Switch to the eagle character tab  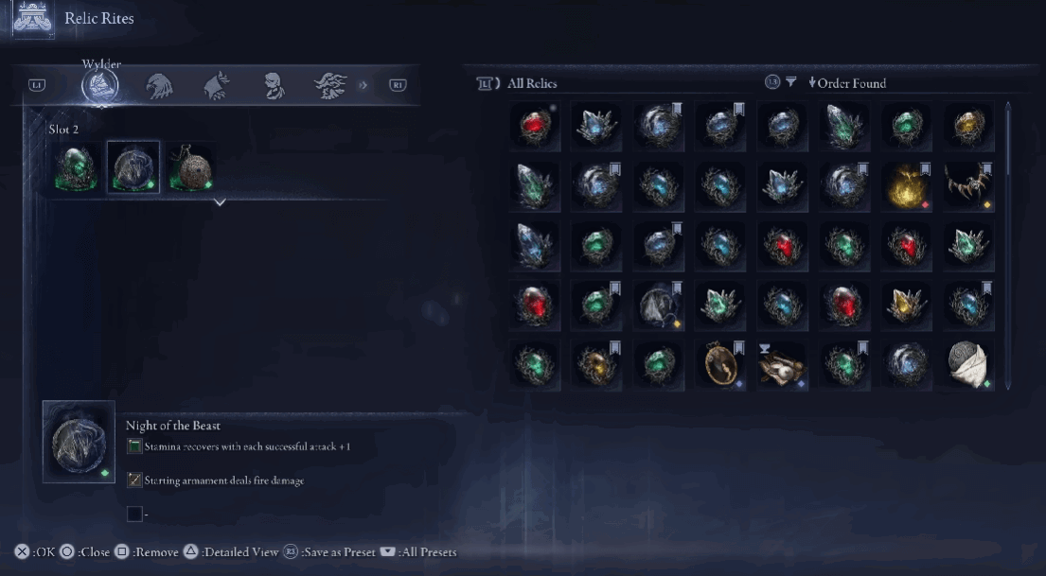coord(159,86)
